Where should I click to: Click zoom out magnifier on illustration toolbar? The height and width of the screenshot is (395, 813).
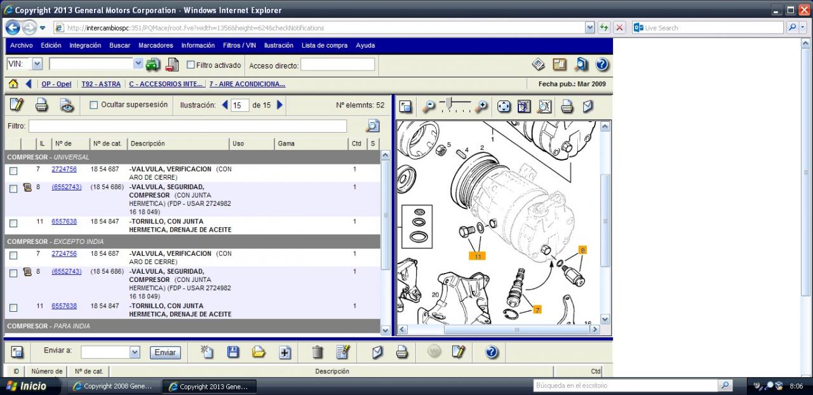pos(429,106)
